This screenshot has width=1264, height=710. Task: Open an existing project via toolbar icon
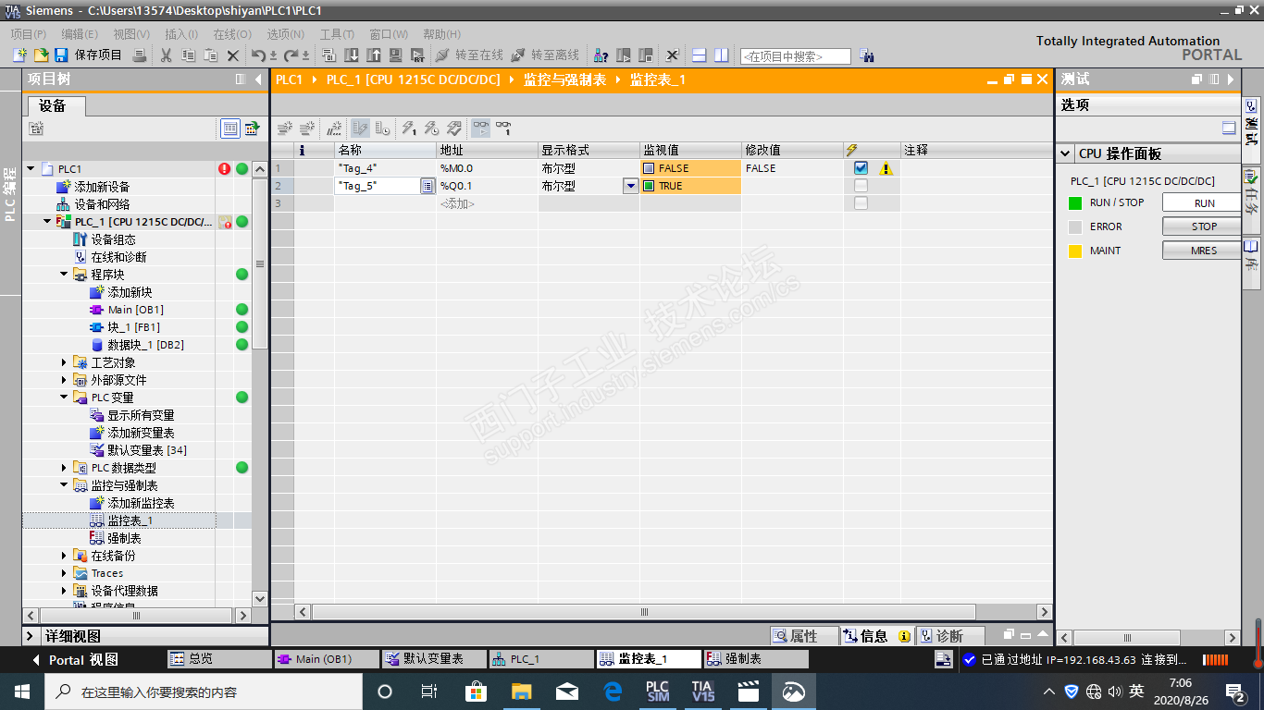[41, 55]
